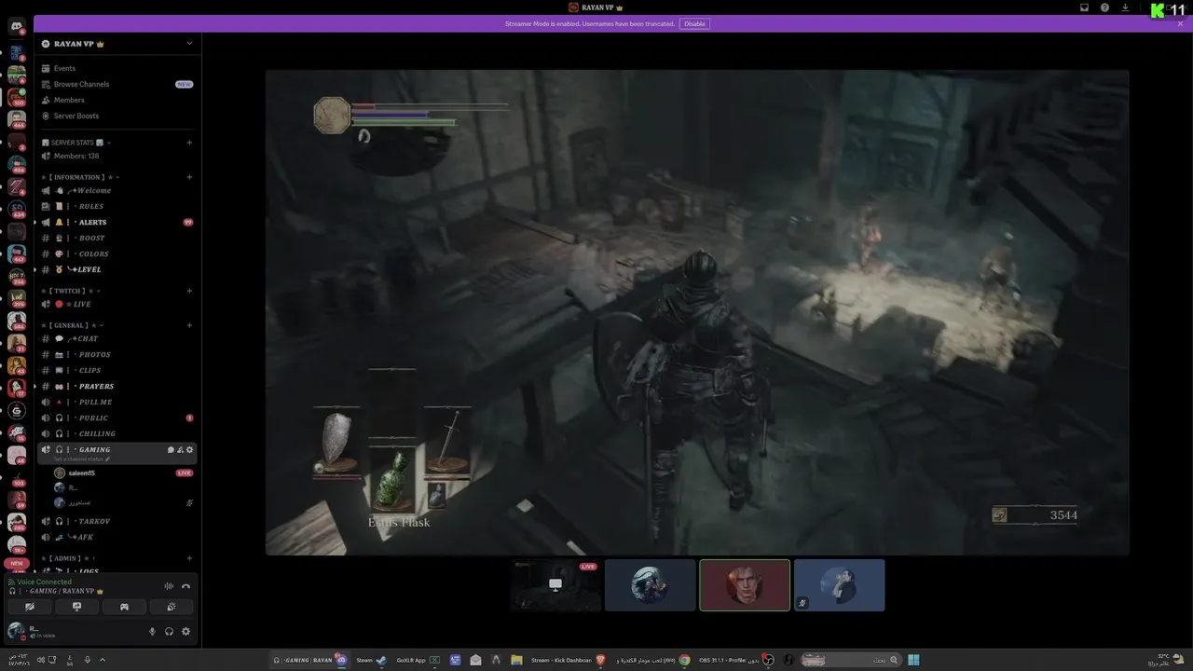Open Stream - Kick Dashboard taskbar item
Image resolution: width=1193 pixels, height=671 pixels.
point(568,660)
